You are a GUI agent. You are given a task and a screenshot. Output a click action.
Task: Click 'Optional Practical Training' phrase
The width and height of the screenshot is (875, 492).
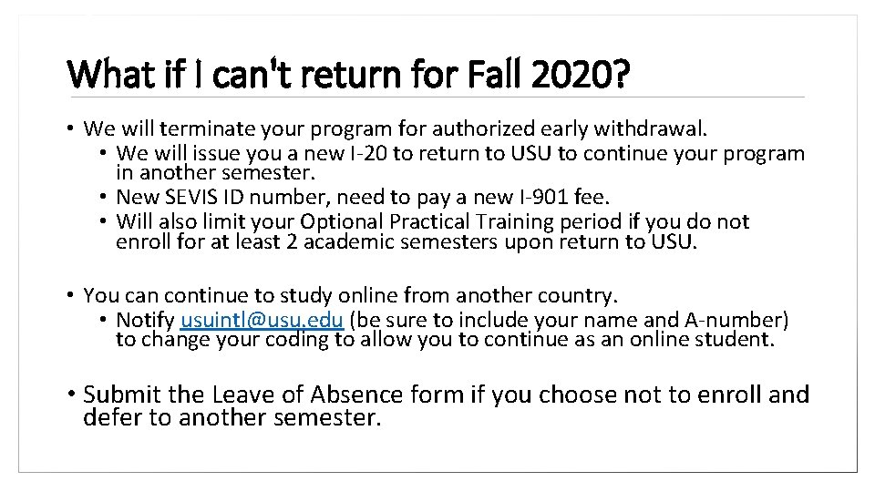point(427,222)
